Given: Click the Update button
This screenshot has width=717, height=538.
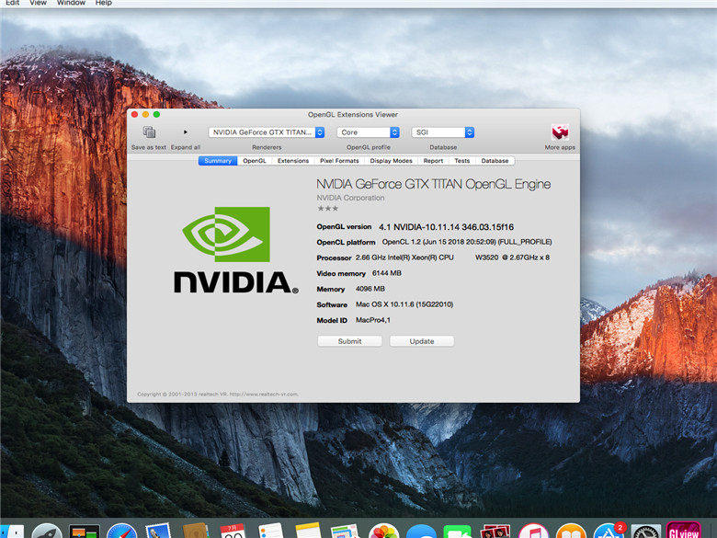Looking at the screenshot, I should coord(422,341).
